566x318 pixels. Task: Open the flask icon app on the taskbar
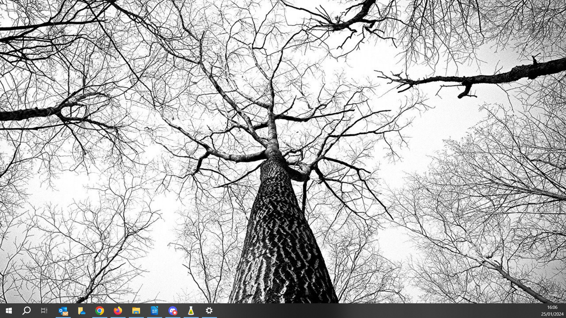(191, 311)
